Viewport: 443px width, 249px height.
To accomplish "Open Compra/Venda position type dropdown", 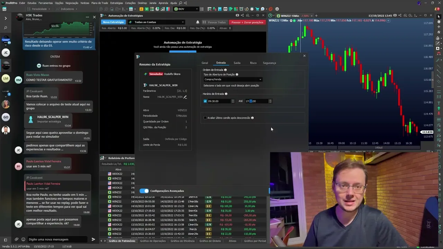I will tap(233, 79).
